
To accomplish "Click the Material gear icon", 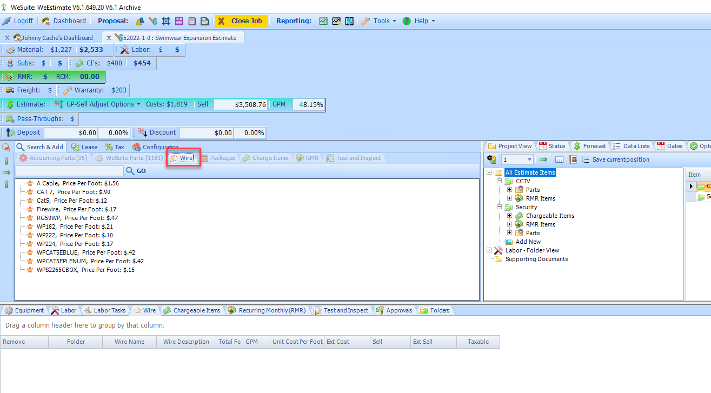I will 10,50.
